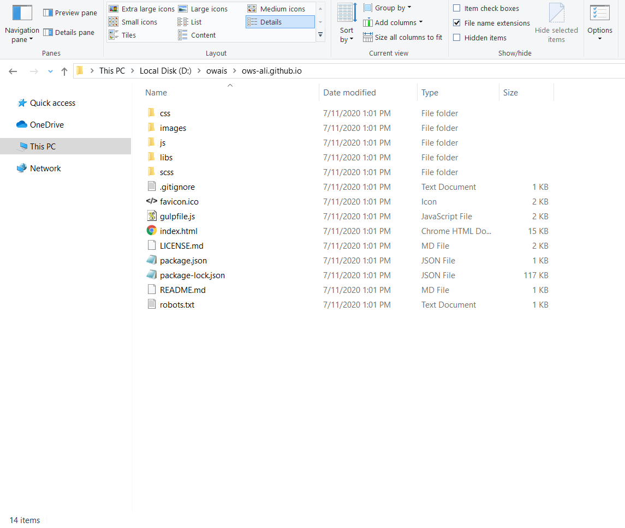Screen dimensions: 625x528
Task: Sort by Date modified column header
Action: (x=349, y=93)
